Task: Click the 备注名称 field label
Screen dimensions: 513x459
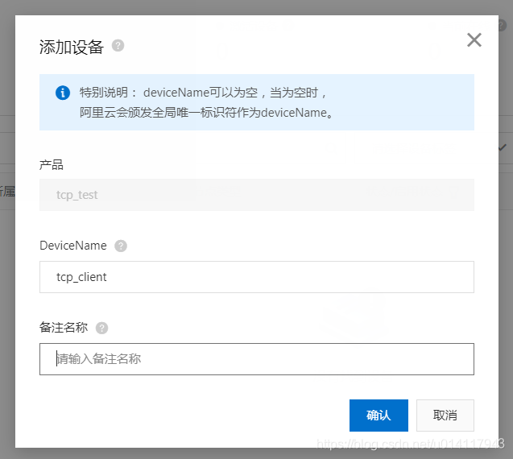Action: (x=64, y=327)
